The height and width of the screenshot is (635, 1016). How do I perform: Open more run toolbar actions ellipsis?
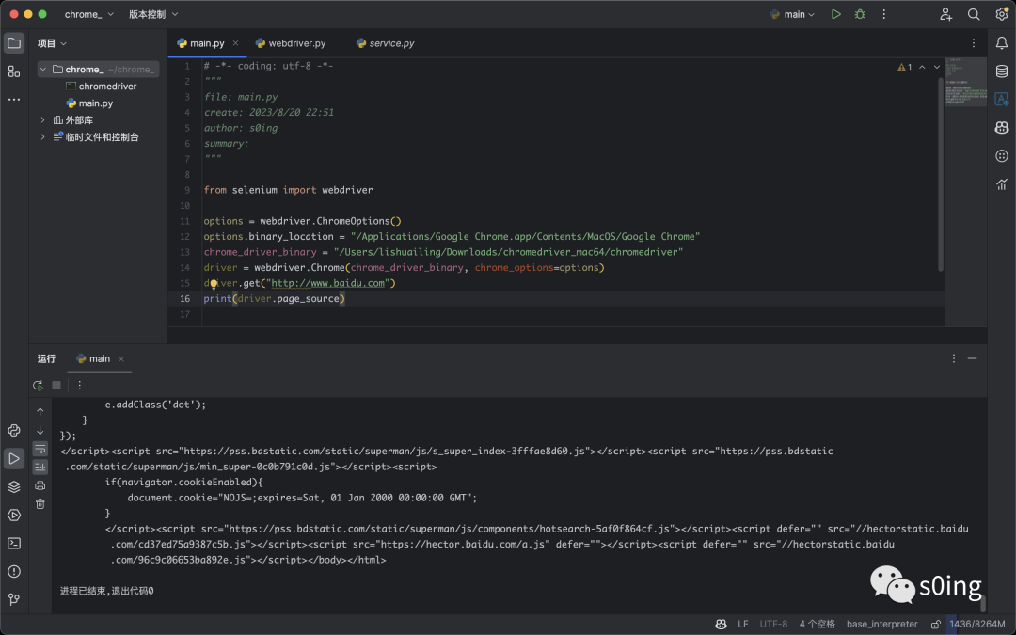pyautogui.click(x=80, y=385)
